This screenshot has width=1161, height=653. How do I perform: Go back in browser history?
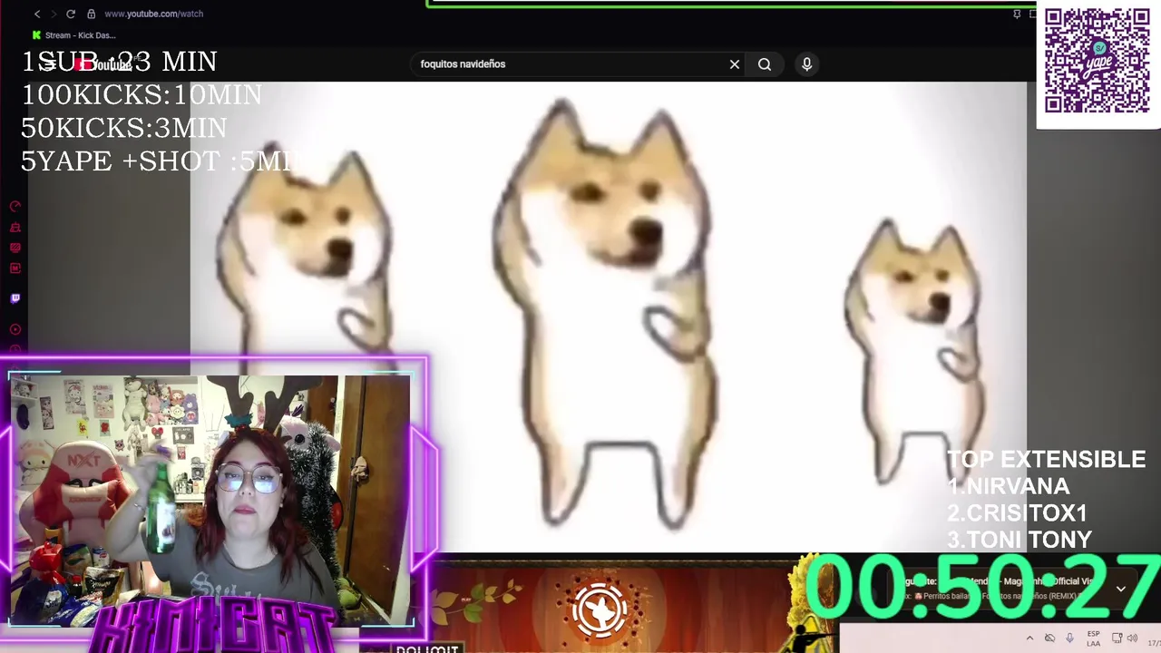coord(37,14)
